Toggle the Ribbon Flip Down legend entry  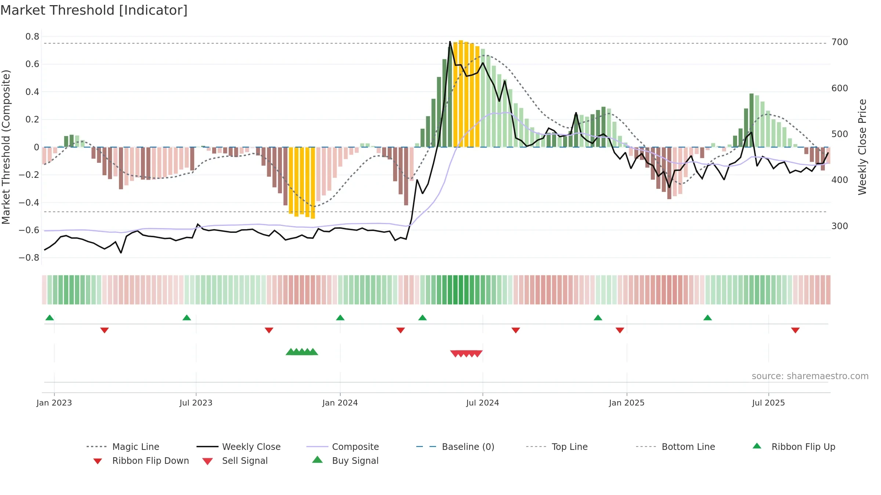pyautogui.click(x=141, y=461)
